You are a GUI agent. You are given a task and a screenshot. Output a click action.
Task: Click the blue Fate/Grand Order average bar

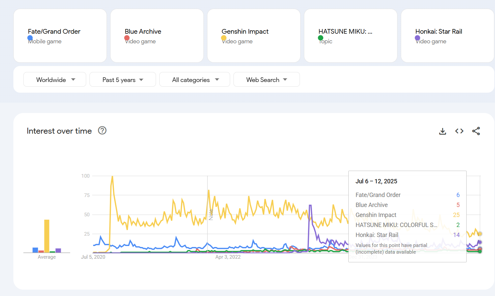point(35,250)
